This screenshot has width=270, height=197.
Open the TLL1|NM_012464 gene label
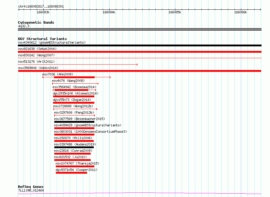[31, 190]
